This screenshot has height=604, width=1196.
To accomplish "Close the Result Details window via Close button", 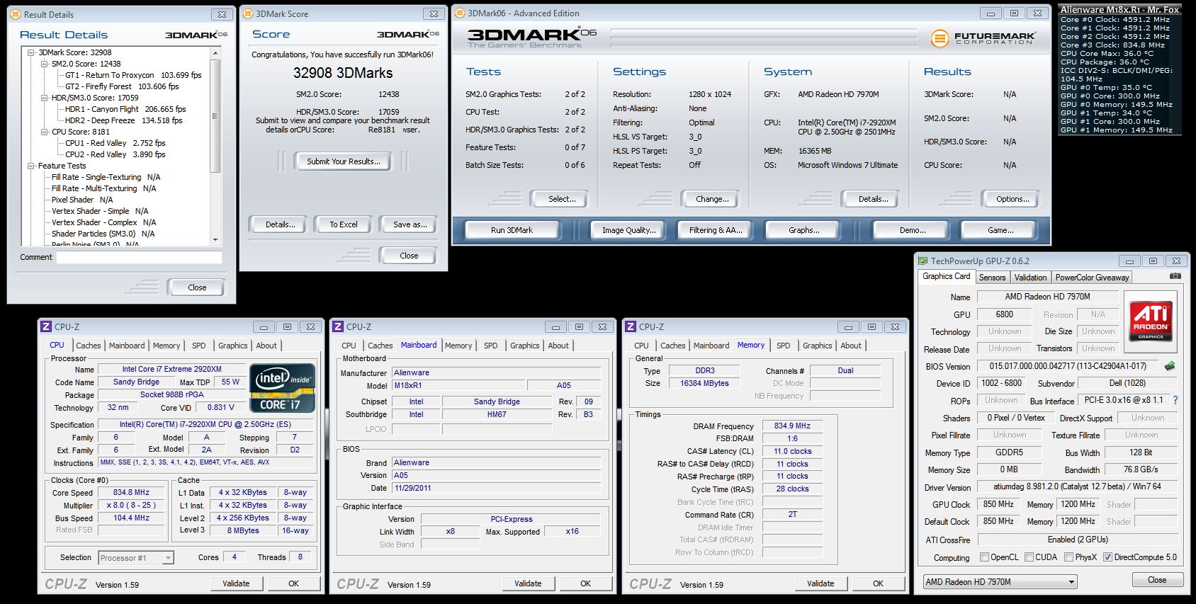I will [197, 287].
